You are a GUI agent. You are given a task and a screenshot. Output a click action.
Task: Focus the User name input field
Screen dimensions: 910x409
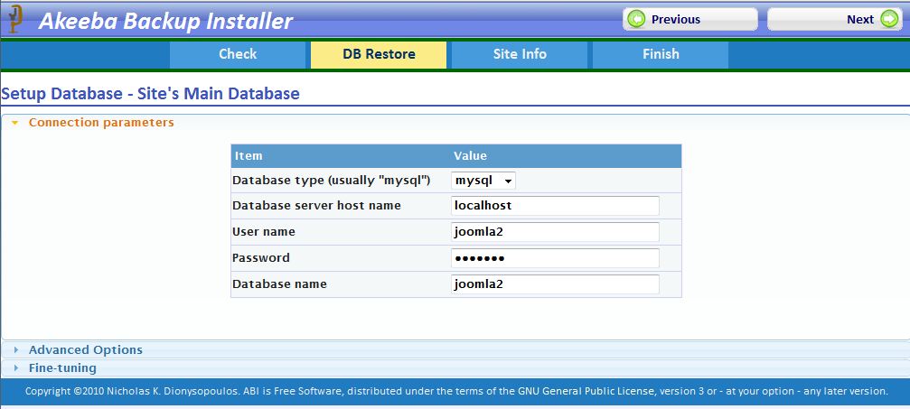[x=555, y=232]
